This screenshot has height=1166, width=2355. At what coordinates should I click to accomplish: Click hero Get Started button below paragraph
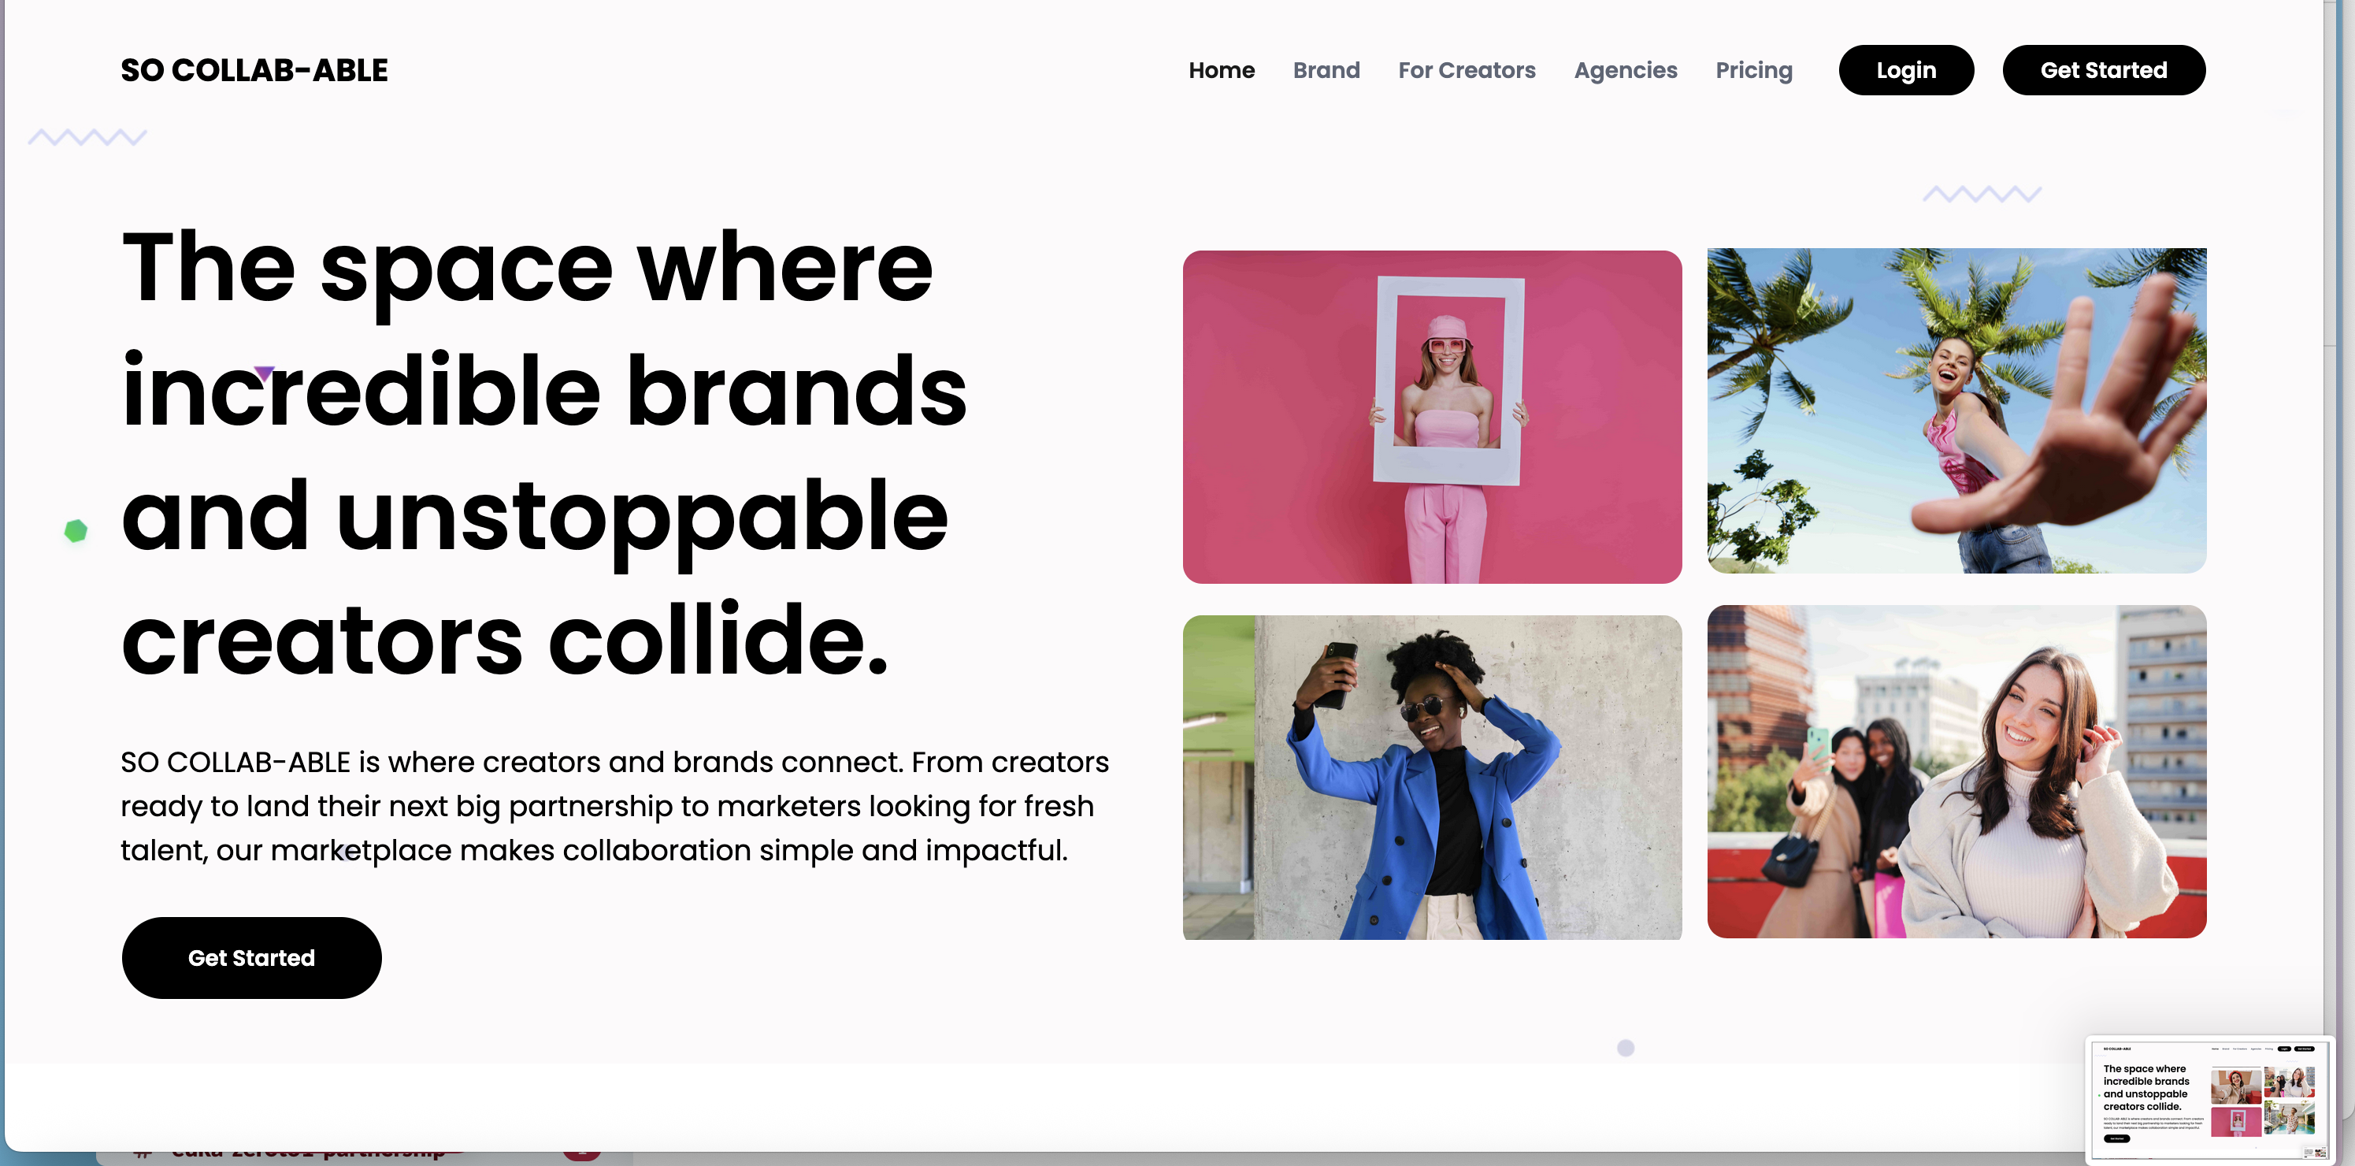point(251,957)
